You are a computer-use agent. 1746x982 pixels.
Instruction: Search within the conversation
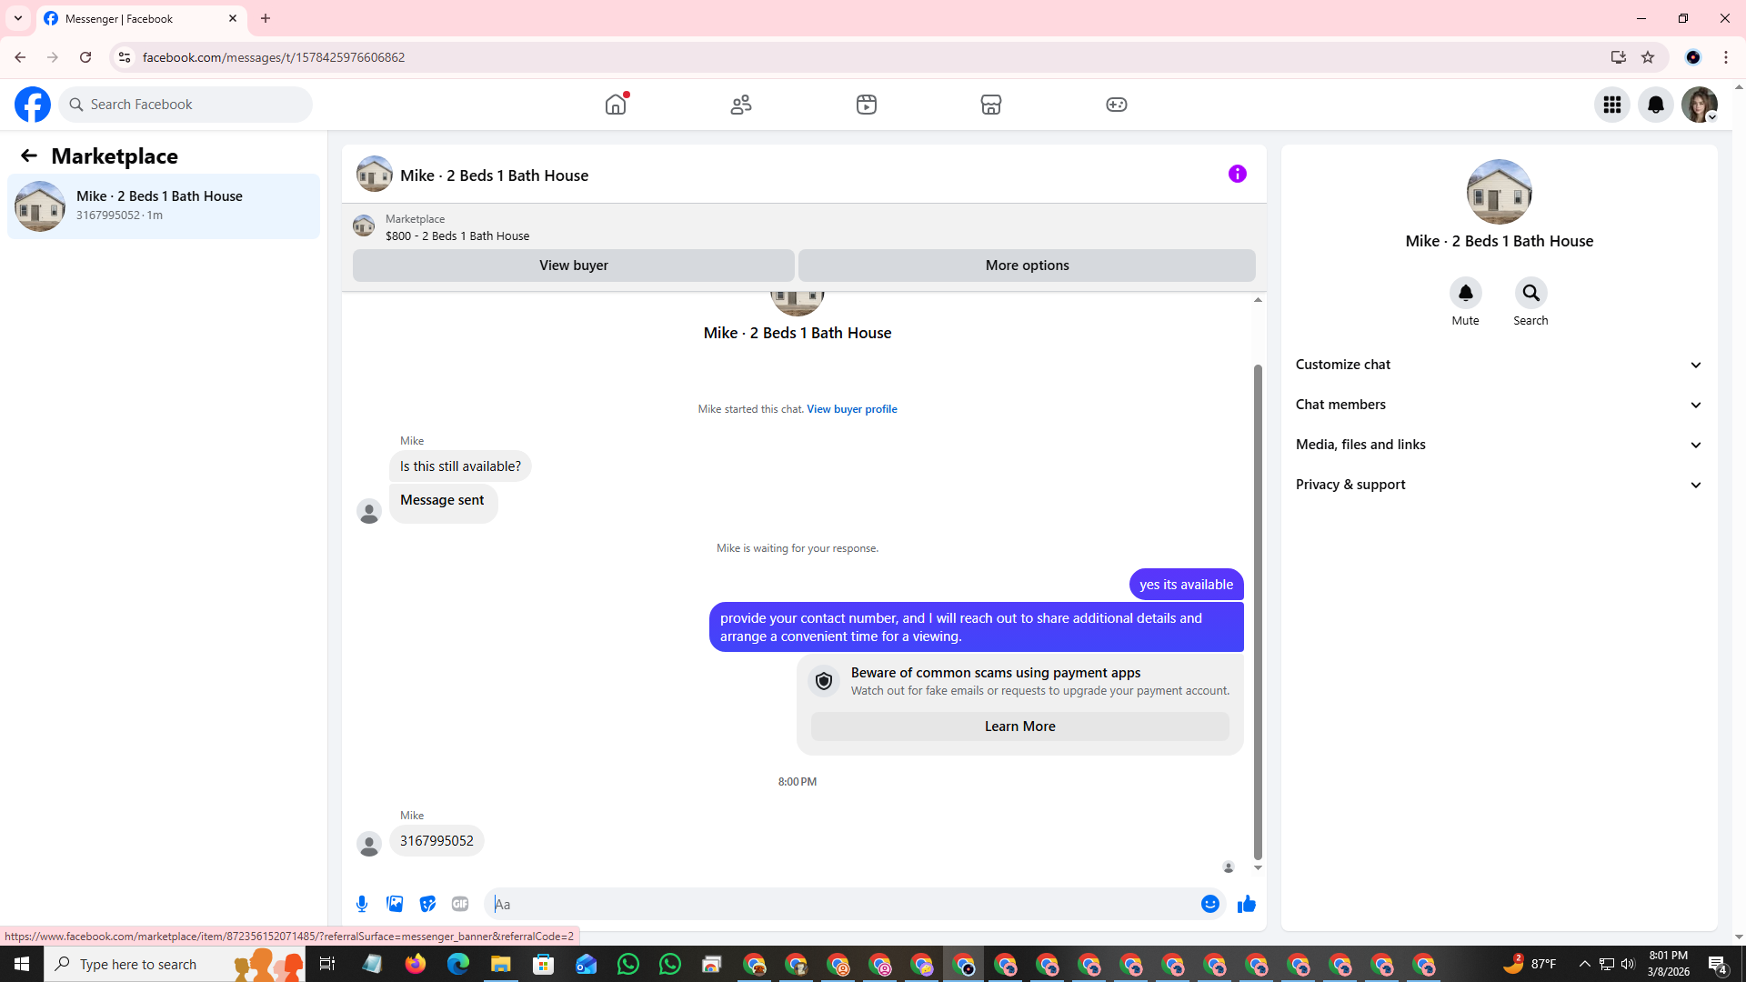pos(1530,294)
